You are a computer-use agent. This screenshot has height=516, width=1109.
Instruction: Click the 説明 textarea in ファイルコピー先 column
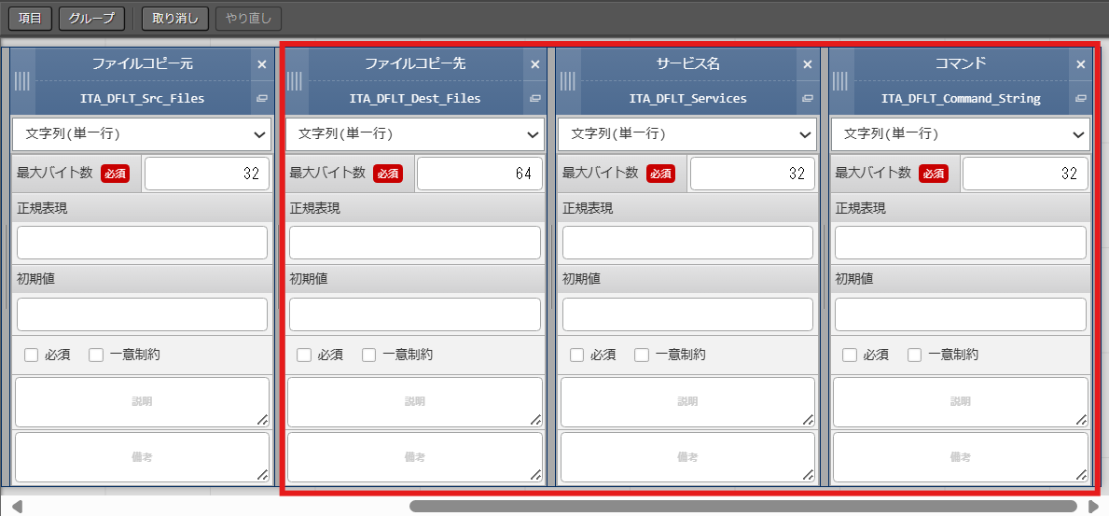point(415,402)
